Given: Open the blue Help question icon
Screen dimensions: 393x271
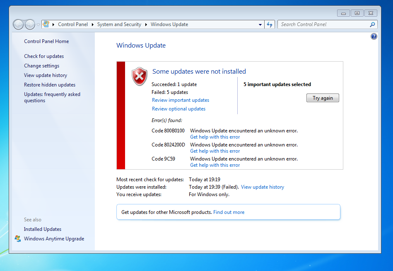Looking at the screenshot, I should point(374,36).
